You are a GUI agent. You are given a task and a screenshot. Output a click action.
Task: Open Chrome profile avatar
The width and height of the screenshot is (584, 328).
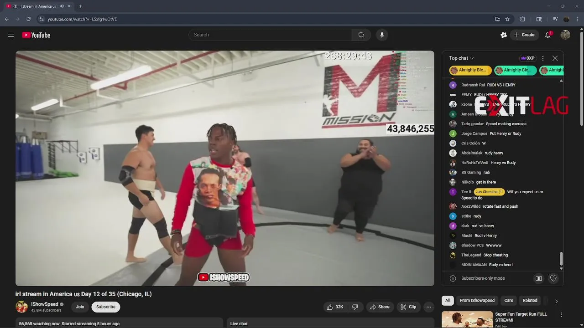pos(567,19)
